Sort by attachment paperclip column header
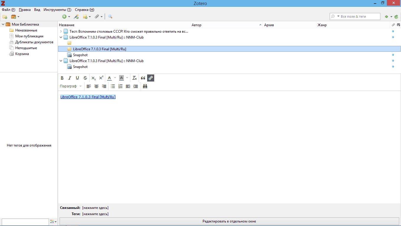401x226 pixels. [x=393, y=25]
